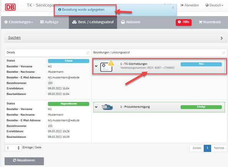Change the Einträge / Seite stepper value
Image resolution: width=228 pixels, height=167 pixels.
18,148
